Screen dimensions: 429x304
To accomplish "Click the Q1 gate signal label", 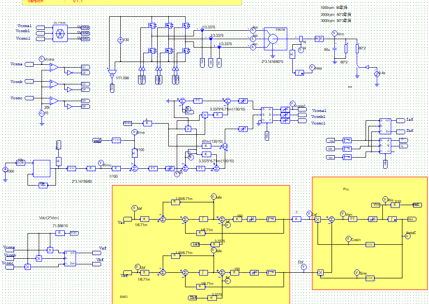I will point(85,67).
